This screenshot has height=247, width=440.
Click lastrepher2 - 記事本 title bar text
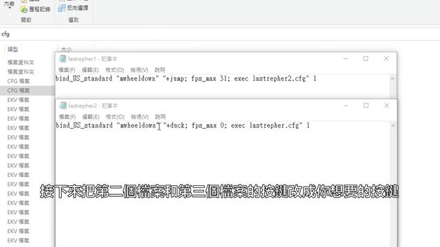point(93,106)
